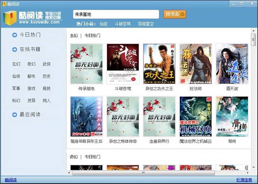Open the 斗破苍穹 book cover
Image resolution: width=258 pixels, height=184 pixels.
click(x=123, y=64)
